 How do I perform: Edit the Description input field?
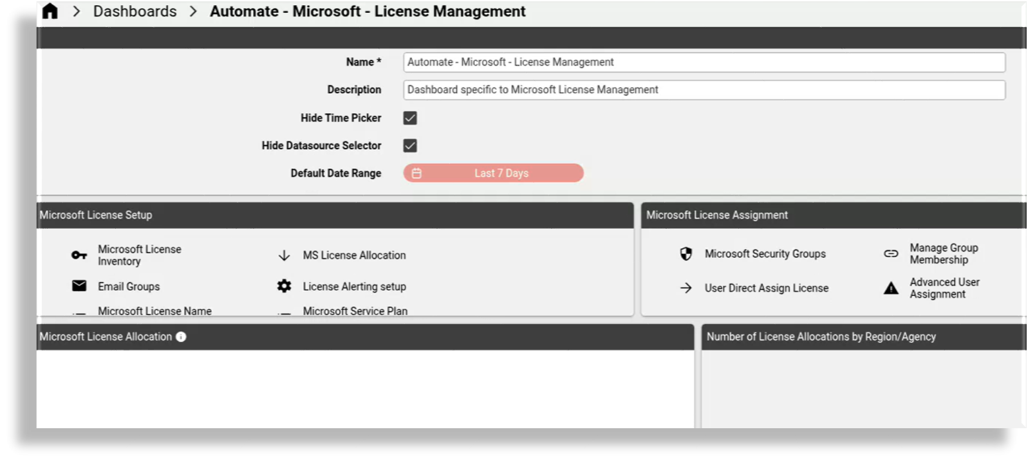point(704,90)
